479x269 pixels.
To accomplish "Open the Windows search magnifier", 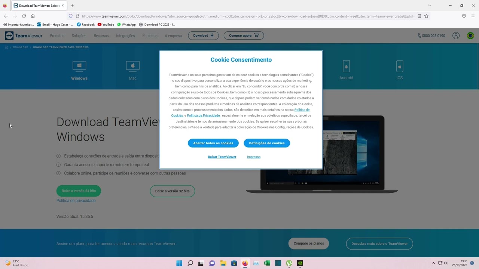I will [x=190, y=263].
